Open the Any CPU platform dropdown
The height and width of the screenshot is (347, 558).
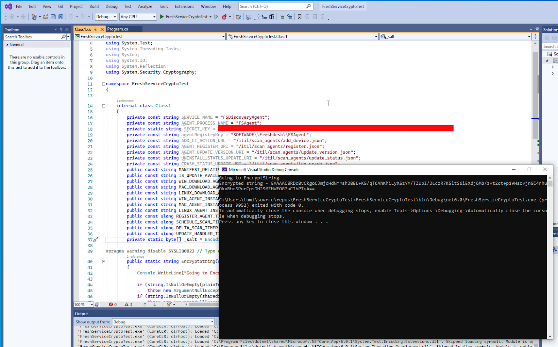[x=138, y=17]
